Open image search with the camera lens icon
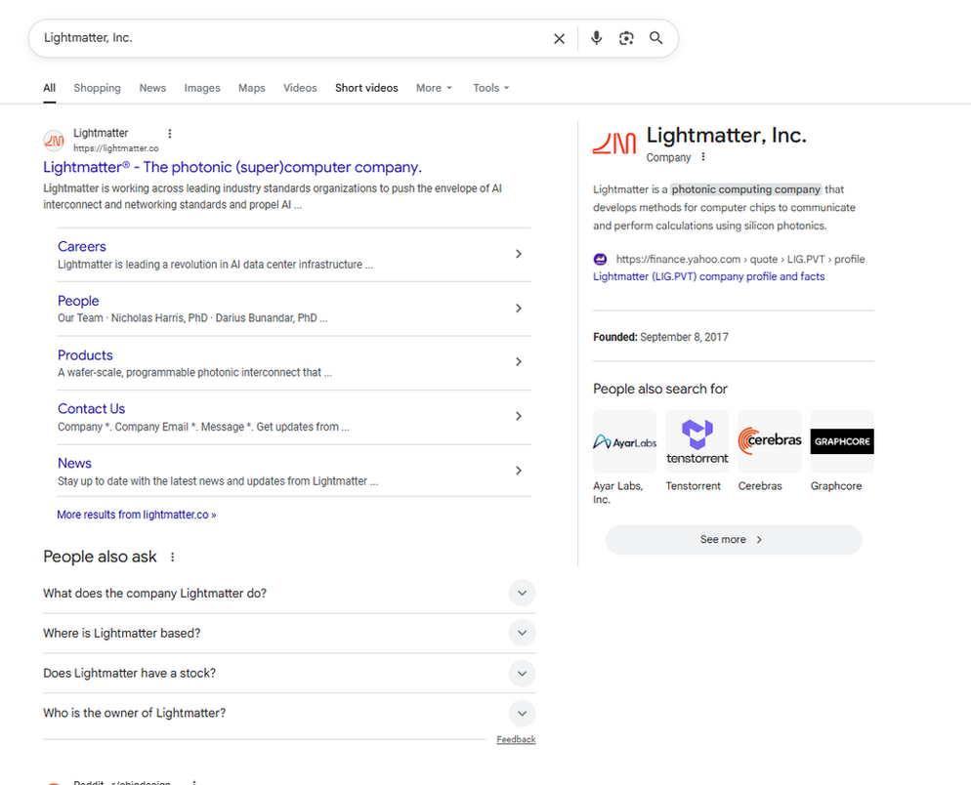Screen dimensions: 971x785 coord(626,38)
